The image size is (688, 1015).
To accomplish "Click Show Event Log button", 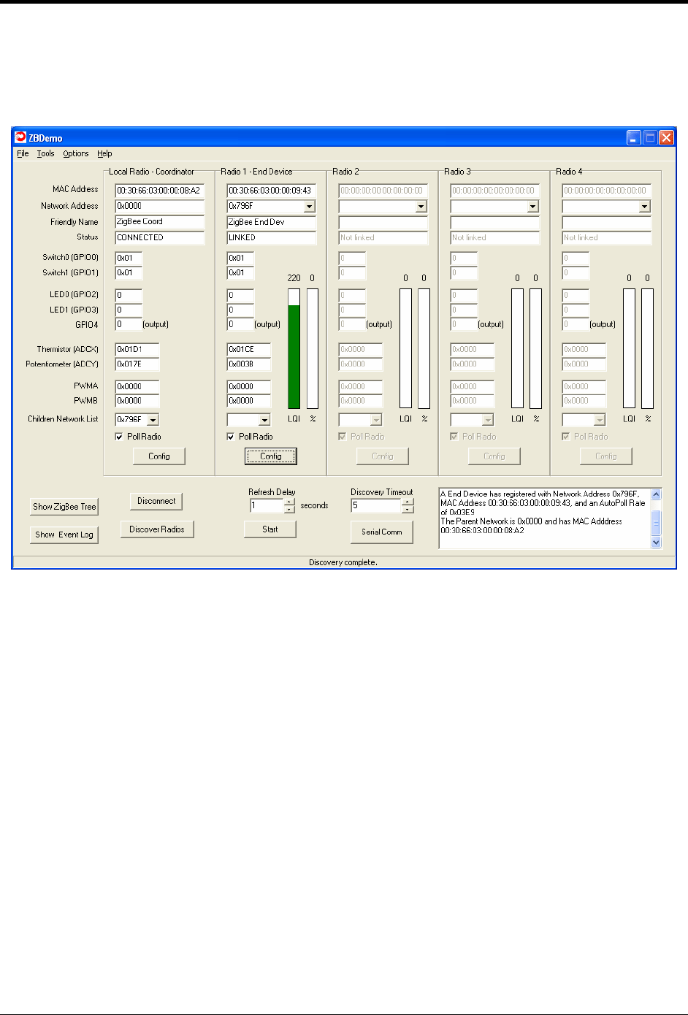I will coord(64,535).
